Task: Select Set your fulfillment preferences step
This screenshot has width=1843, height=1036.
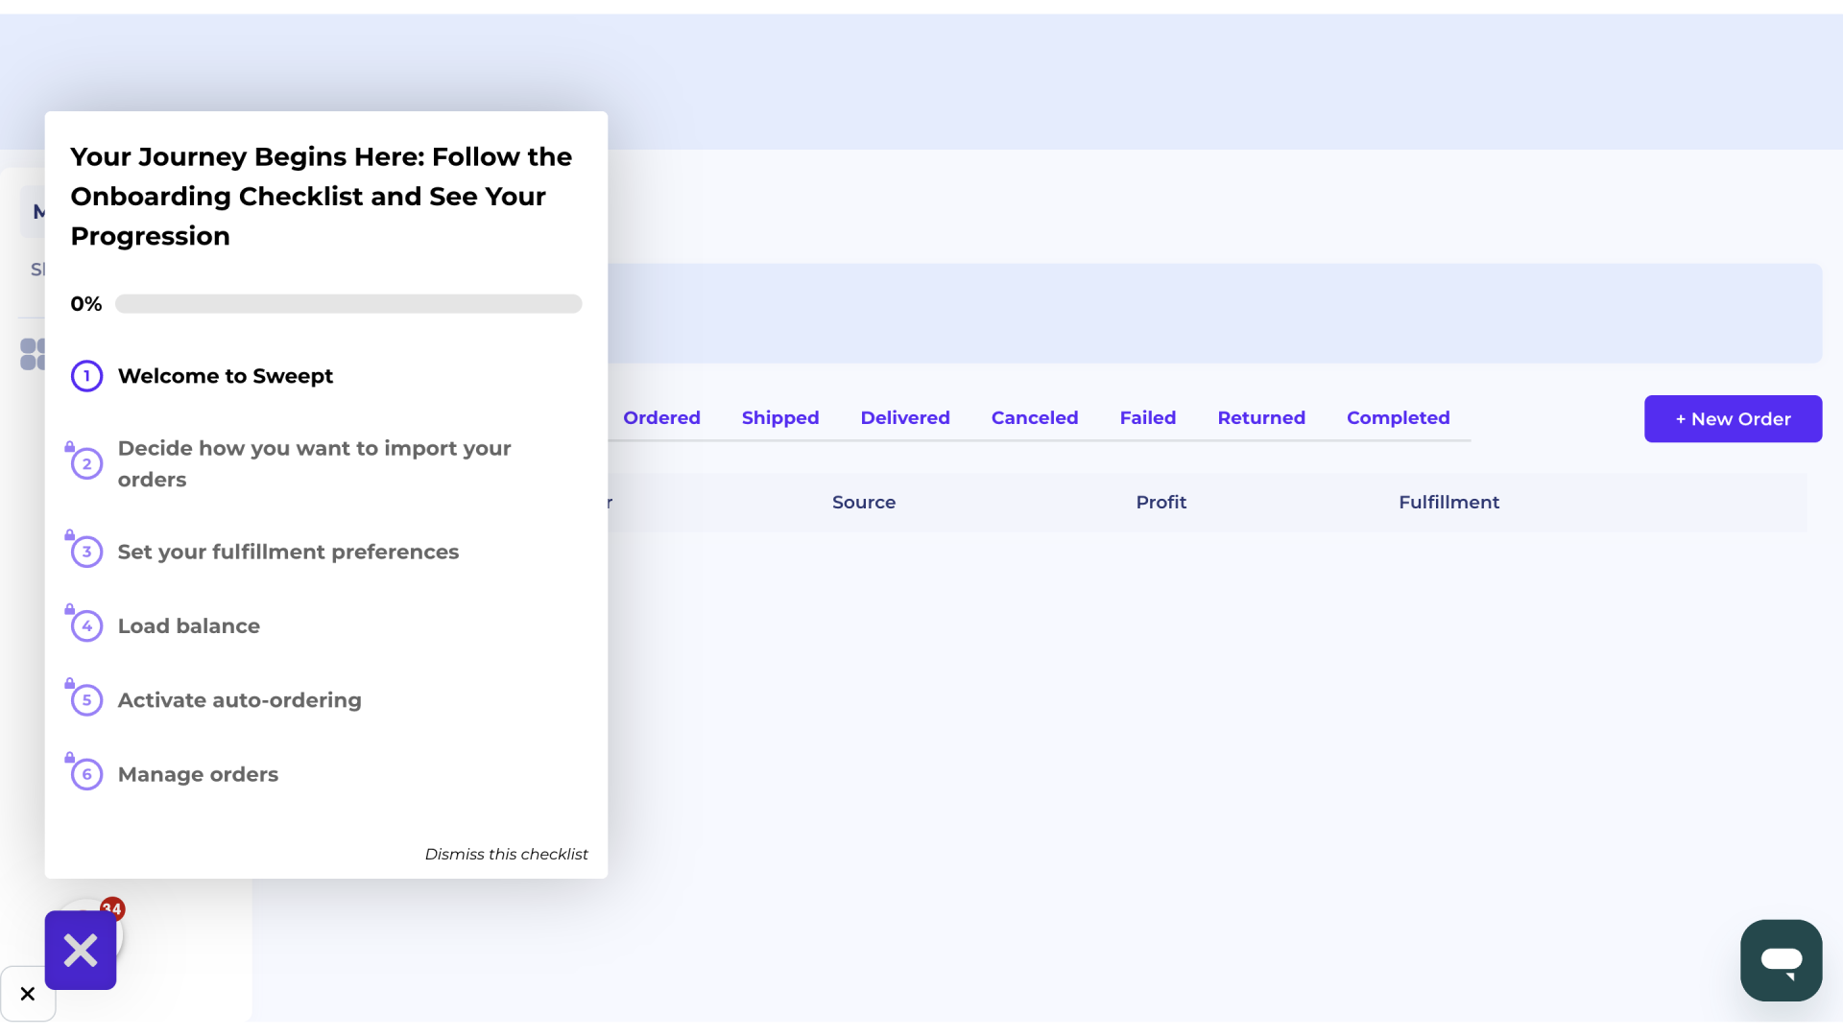Action: pos(288,552)
